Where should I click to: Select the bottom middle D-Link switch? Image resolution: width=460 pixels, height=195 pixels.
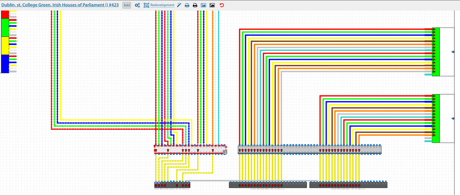click(268, 185)
